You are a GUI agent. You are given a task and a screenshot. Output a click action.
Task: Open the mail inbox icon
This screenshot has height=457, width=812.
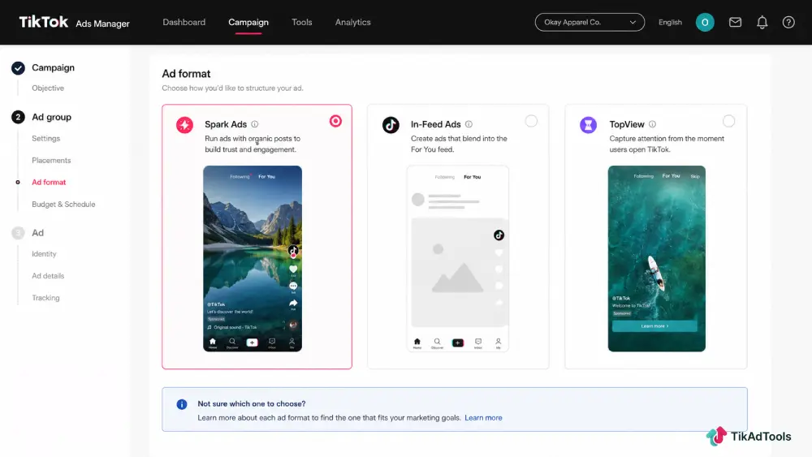click(735, 22)
